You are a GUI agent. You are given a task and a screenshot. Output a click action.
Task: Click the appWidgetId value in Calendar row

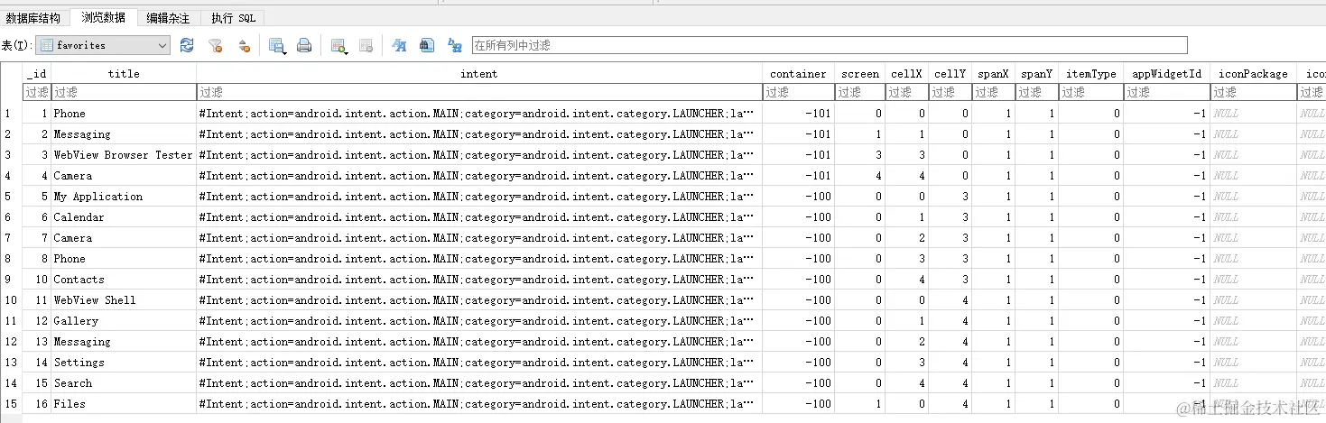(1166, 217)
